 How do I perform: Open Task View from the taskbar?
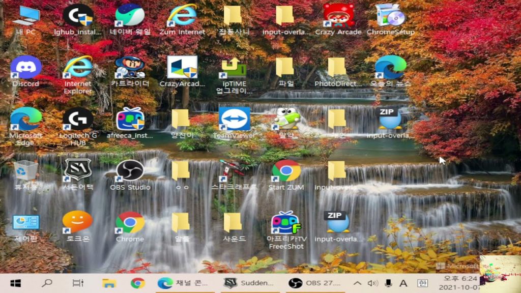(x=77, y=283)
